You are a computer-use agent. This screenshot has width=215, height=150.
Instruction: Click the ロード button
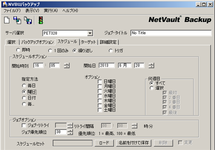104,143
